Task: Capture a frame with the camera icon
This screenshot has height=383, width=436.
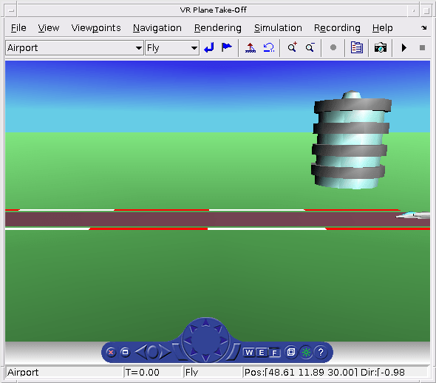Action: [x=381, y=48]
